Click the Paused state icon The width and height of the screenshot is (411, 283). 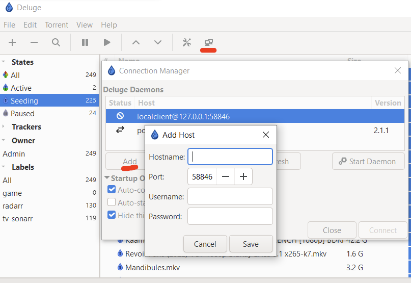tap(6, 113)
